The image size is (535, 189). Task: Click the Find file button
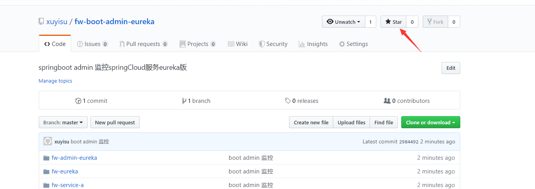[384, 122]
